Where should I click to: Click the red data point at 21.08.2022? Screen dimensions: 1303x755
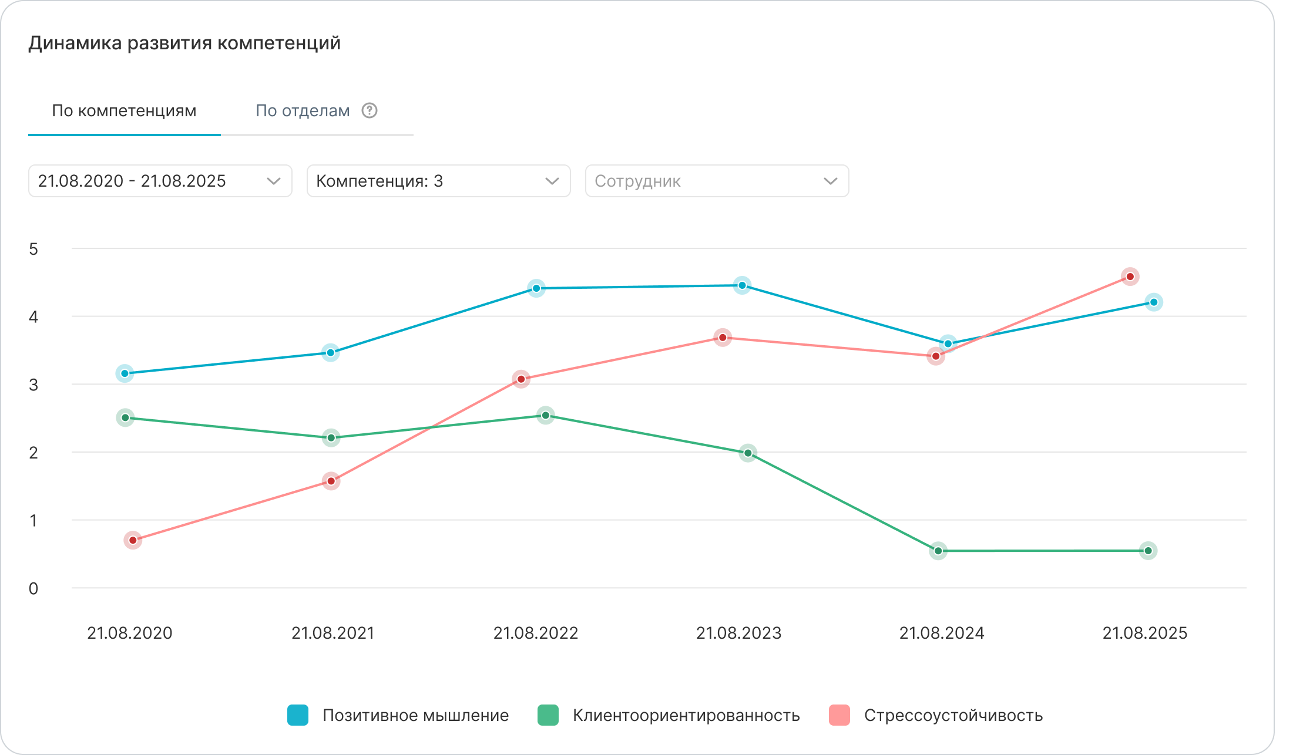coord(521,379)
